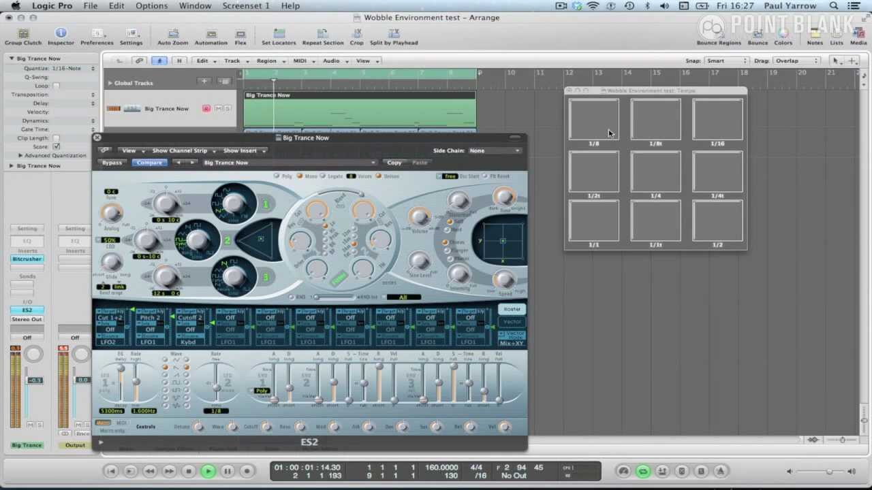872x490 pixels.
Task: Collapse the Big Trance Now region parameters
Action: [x=12, y=59]
